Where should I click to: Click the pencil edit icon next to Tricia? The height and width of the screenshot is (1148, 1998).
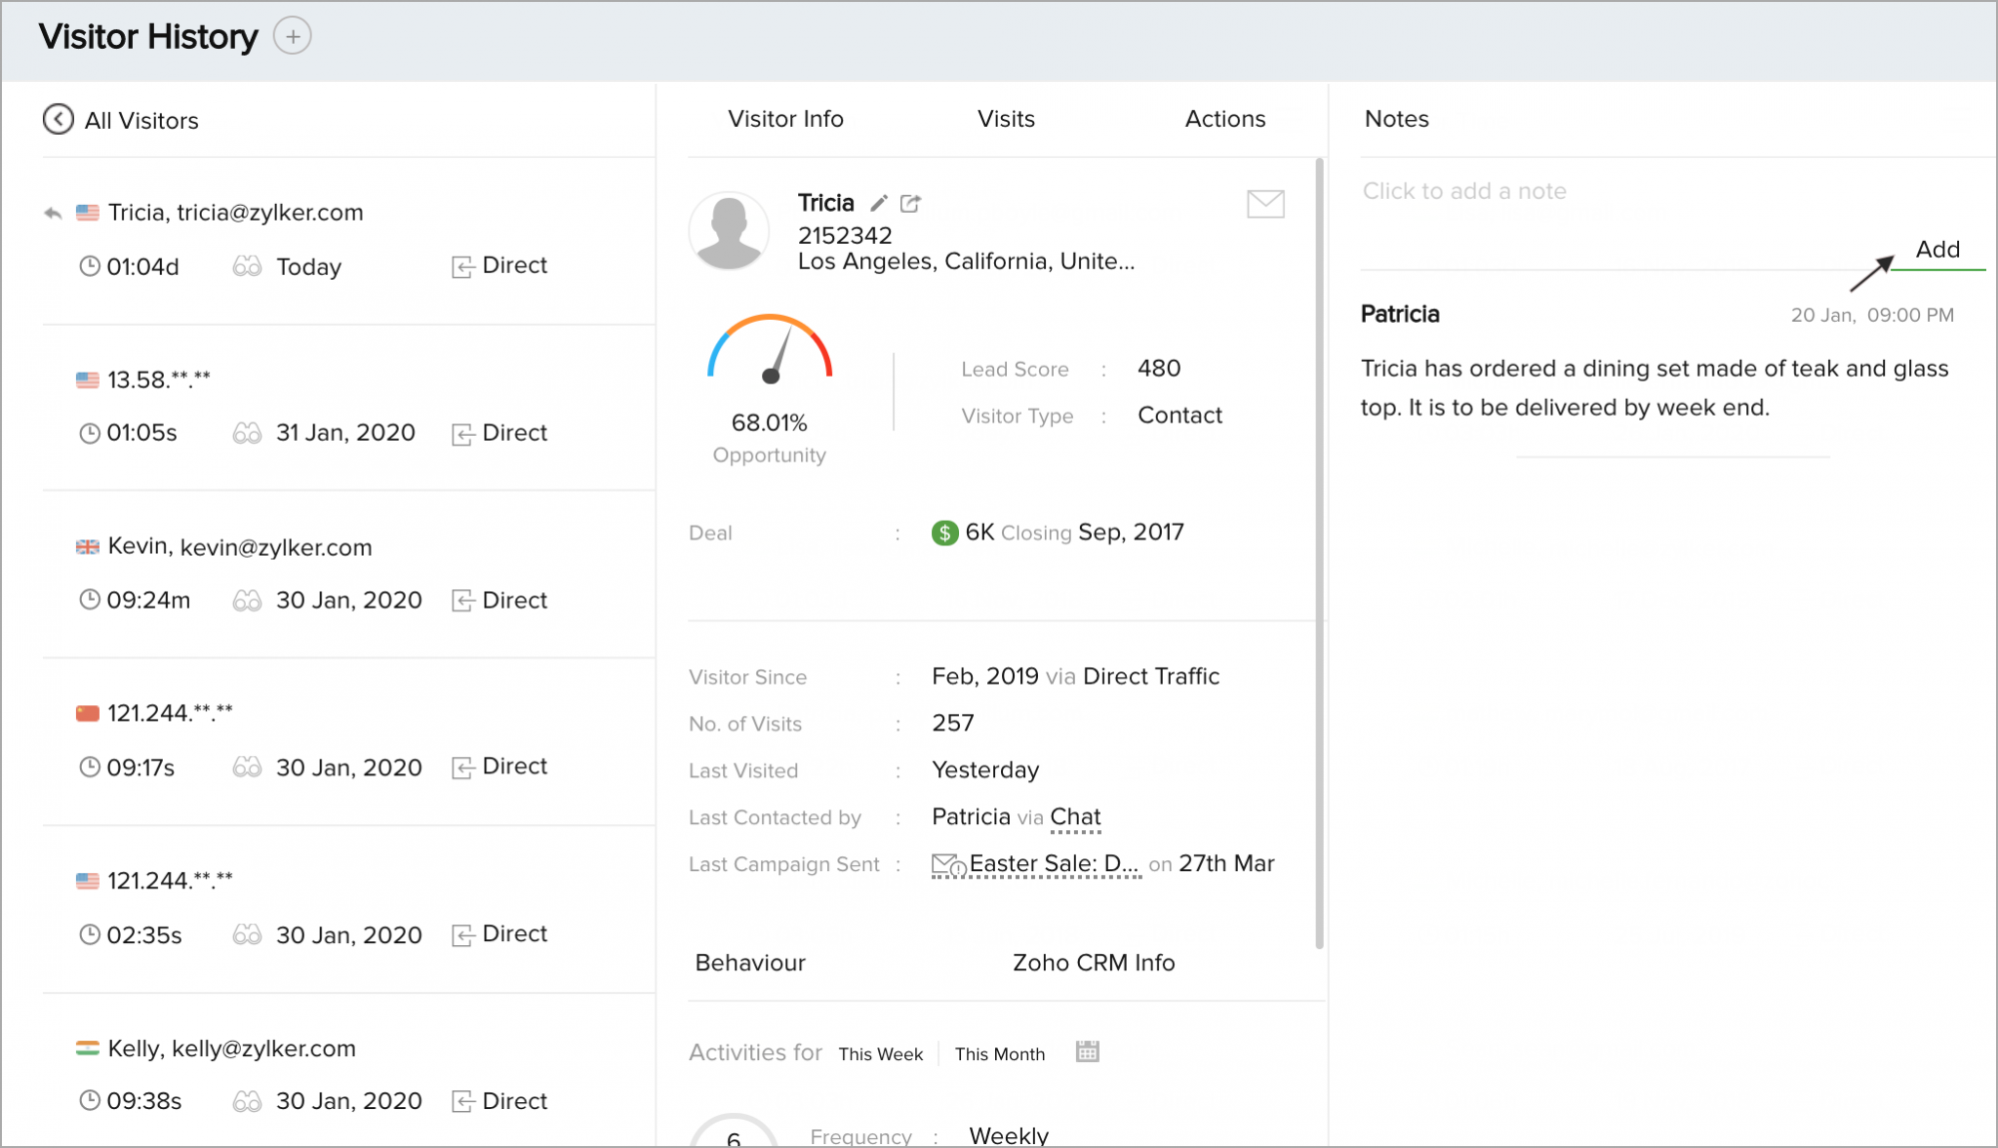click(x=878, y=204)
